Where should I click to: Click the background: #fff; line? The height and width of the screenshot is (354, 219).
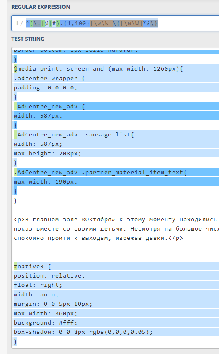coord(46,323)
